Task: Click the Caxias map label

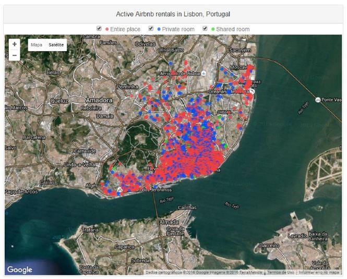Action: 47,183
